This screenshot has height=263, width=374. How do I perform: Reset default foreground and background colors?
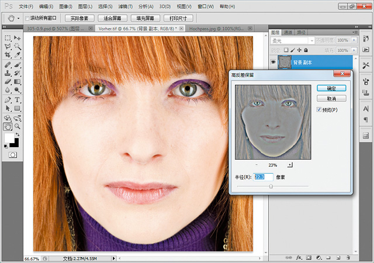[x=5, y=146]
